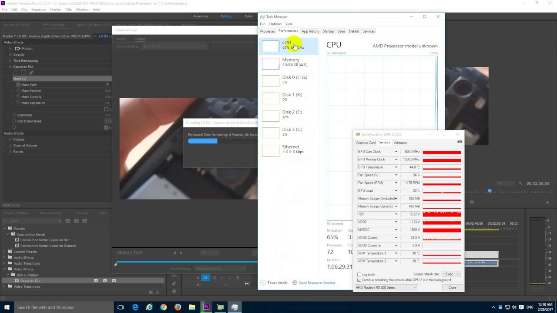The width and height of the screenshot is (557, 313).
Task: Expand the Video Transitions folder
Action: point(4,286)
